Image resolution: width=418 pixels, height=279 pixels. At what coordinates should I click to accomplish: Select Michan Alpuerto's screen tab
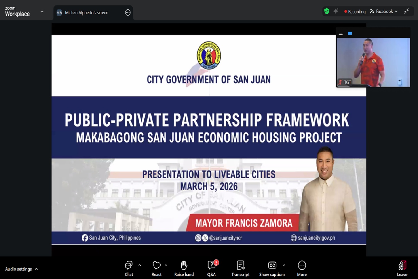pyautogui.click(x=86, y=13)
